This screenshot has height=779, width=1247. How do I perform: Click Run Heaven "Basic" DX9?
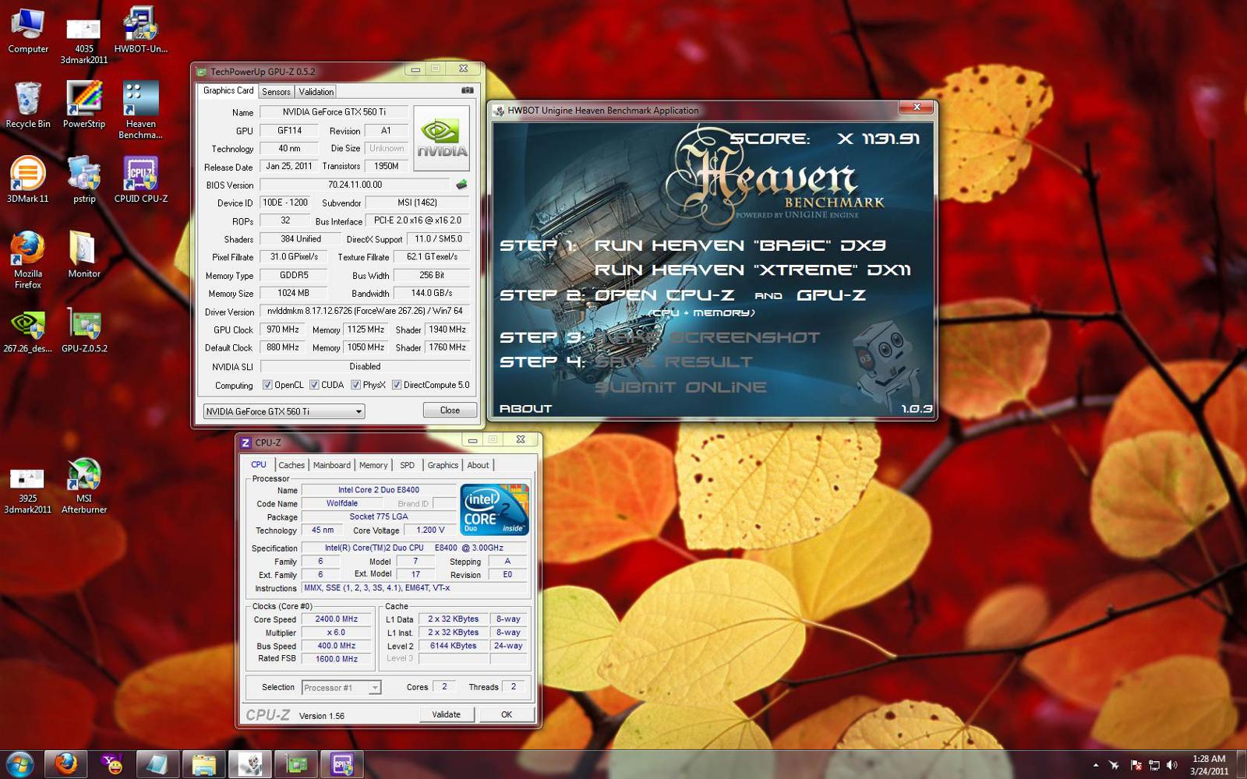point(740,245)
